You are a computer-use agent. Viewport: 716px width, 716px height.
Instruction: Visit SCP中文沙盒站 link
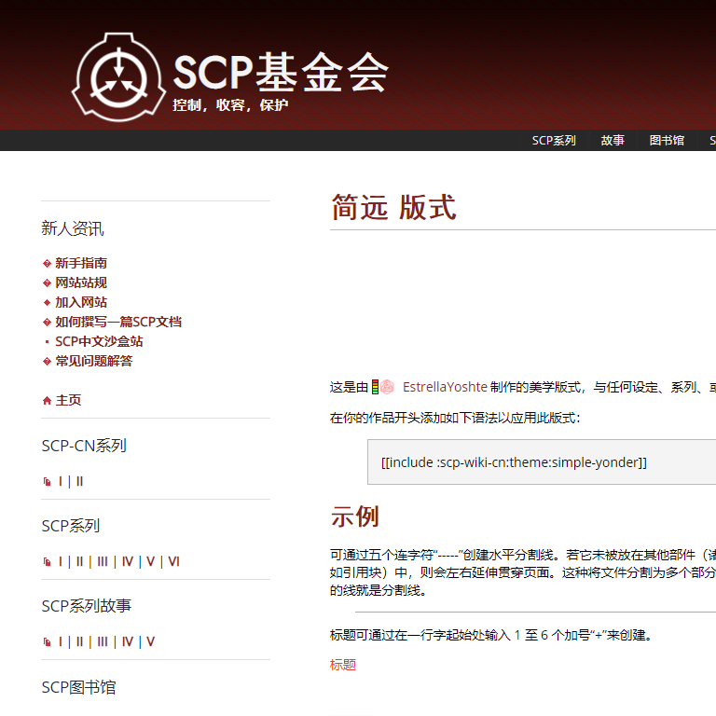(x=99, y=341)
